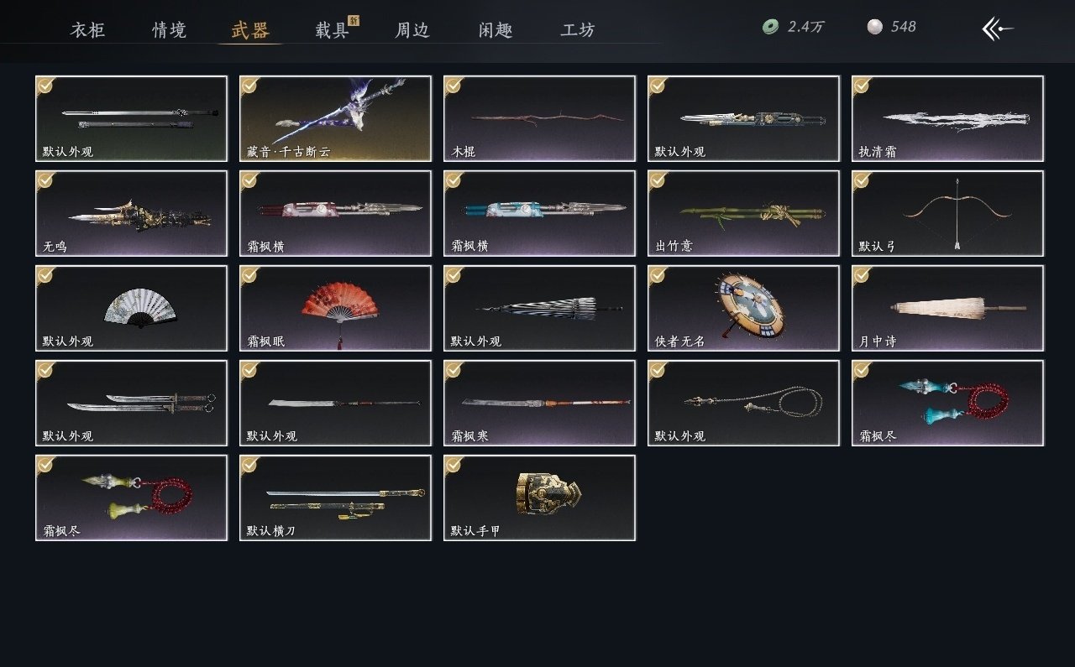The height and width of the screenshot is (667, 1075).
Task: Select the 执清霜 white blade
Action: (947, 118)
